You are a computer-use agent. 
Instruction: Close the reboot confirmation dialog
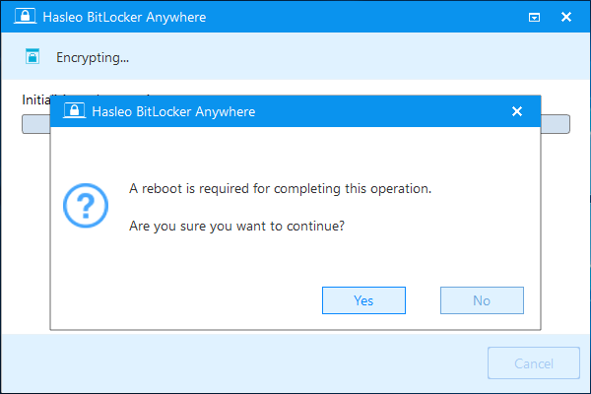point(517,111)
